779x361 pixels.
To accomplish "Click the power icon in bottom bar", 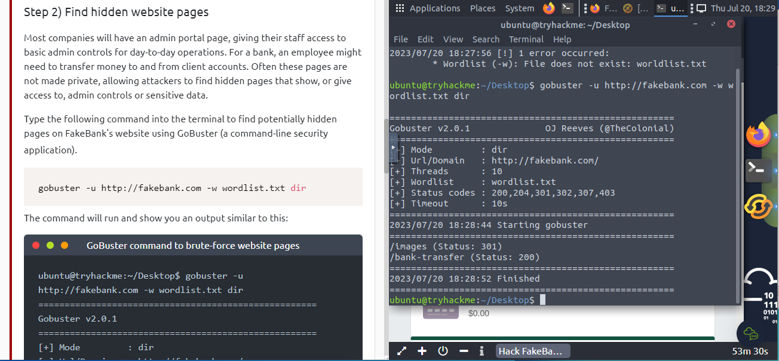I will pos(443,351).
